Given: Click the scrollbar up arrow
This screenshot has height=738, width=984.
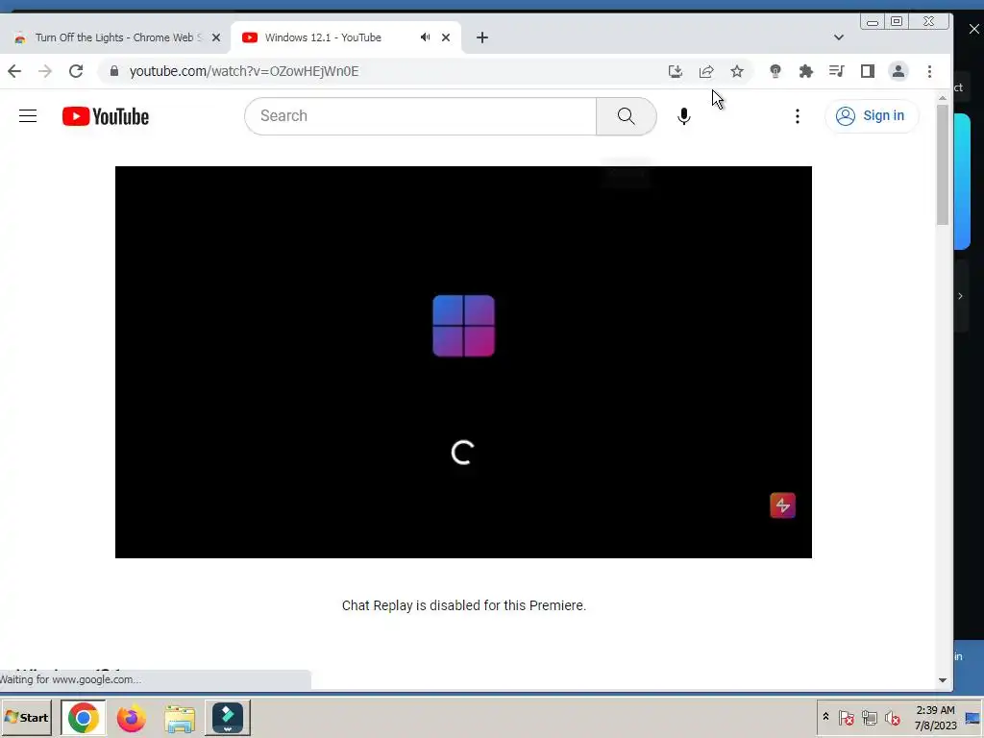Looking at the screenshot, I should 942,98.
